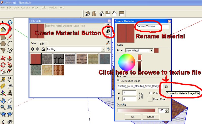The image size is (202, 124).
Task: Click the Burbank Terminal name field
Action: 153,26
